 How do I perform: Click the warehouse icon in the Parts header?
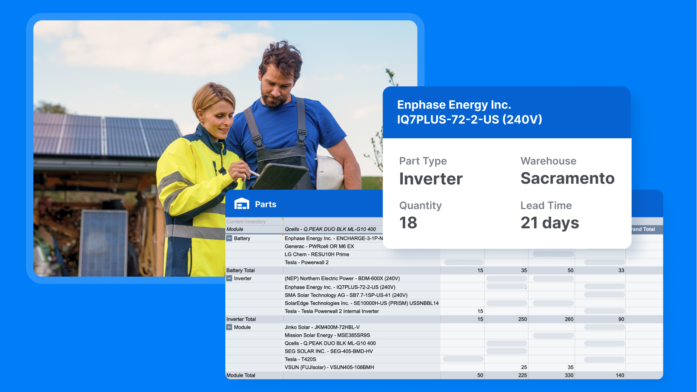242,204
